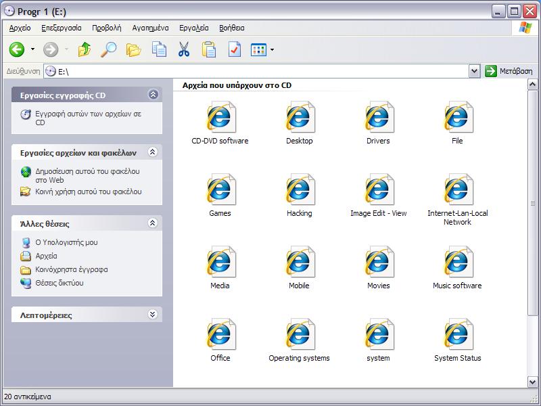The image size is (541, 406).
Task: Open the Αγαπημένα menu
Action: 150,28
